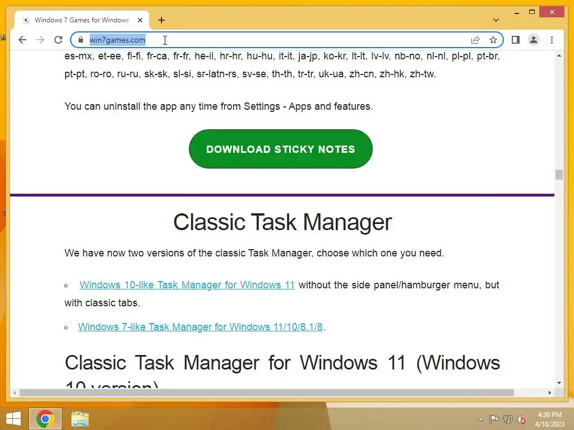Screen dimensions: 574x430
Task: Open Chrome side panel
Action: pos(516,40)
